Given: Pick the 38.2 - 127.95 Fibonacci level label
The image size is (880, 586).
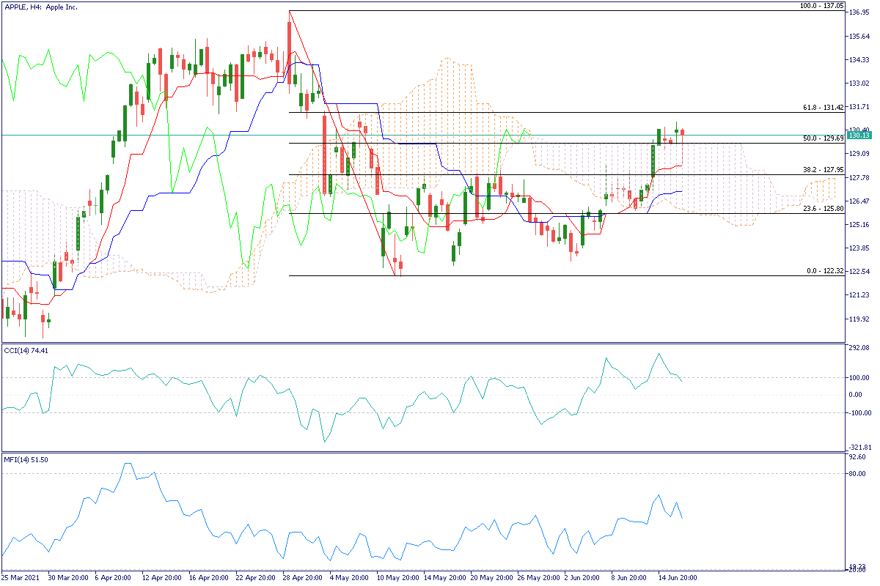Looking at the screenshot, I should pos(821,170).
